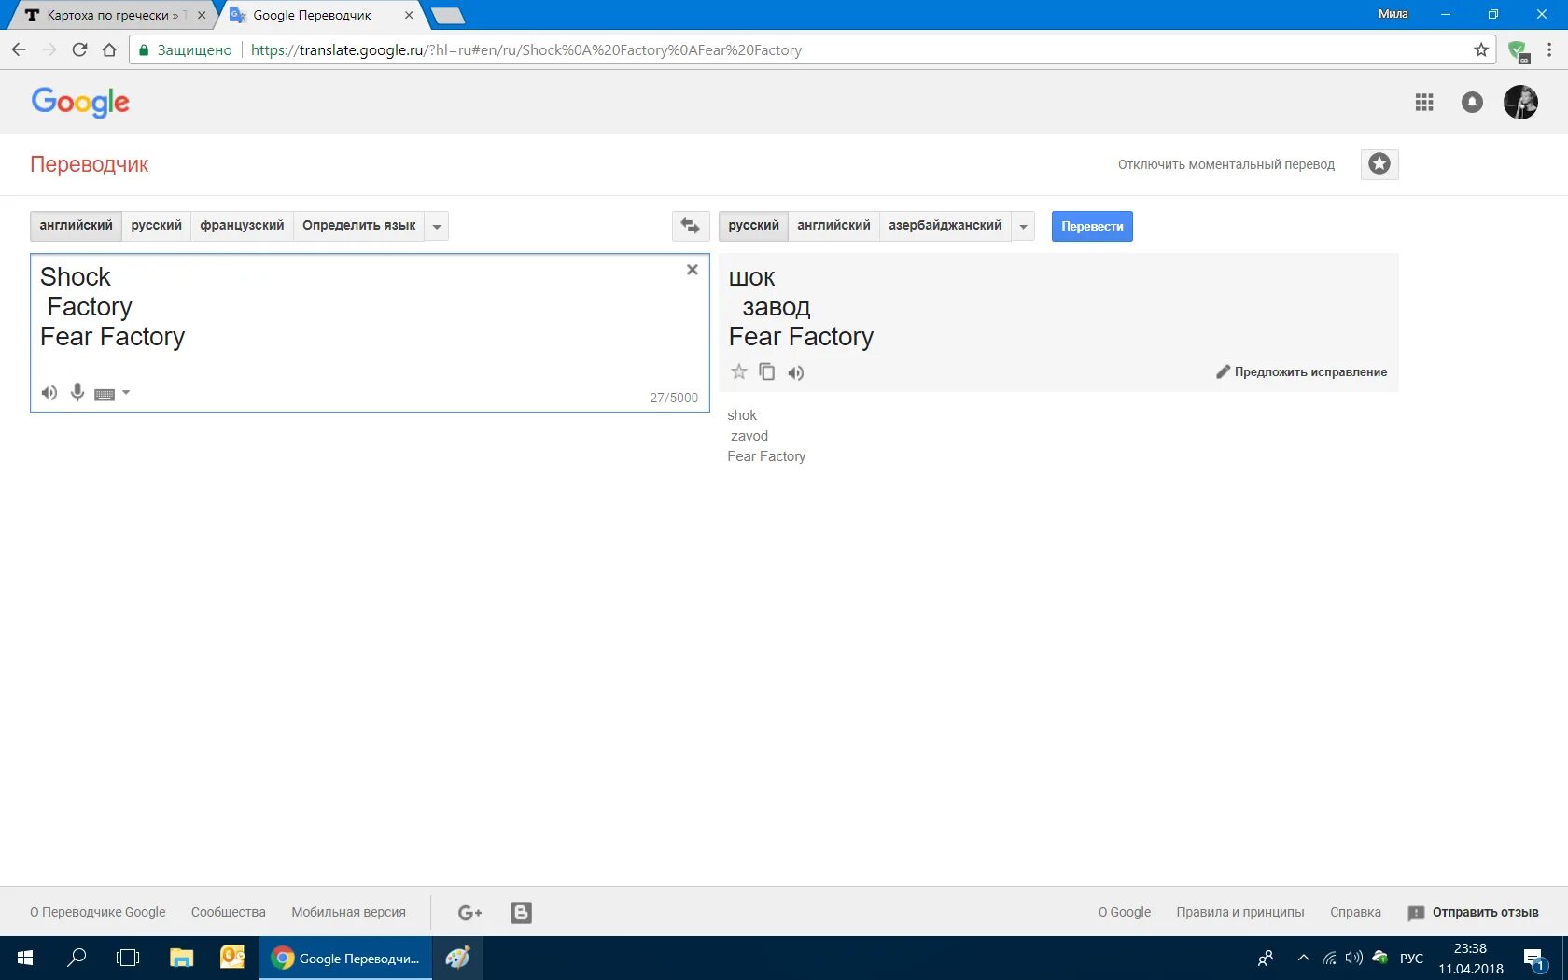Go to the Google logo home
This screenshot has width=1568, height=980.
pyautogui.click(x=80, y=102)
